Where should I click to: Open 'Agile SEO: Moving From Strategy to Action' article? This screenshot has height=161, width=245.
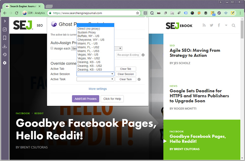[195, 53]
